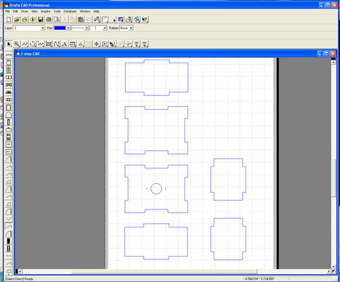Screen dimensions: 340x282
Task: Open the Edit menu
Action: (x=15, y=12)
